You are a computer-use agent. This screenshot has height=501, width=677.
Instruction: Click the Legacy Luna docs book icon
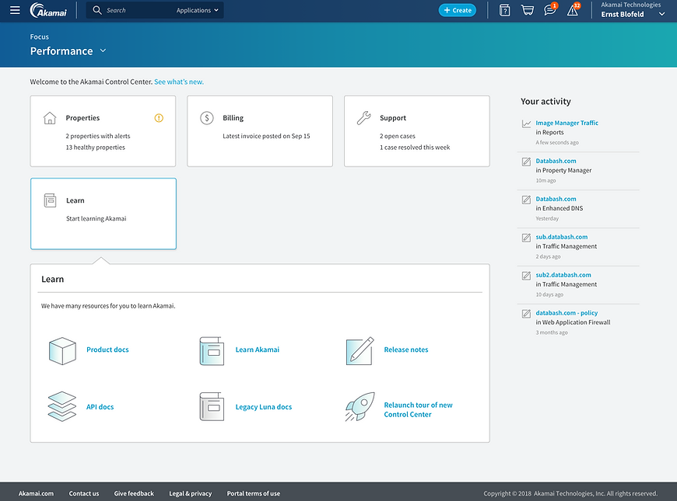click(212, 406)
